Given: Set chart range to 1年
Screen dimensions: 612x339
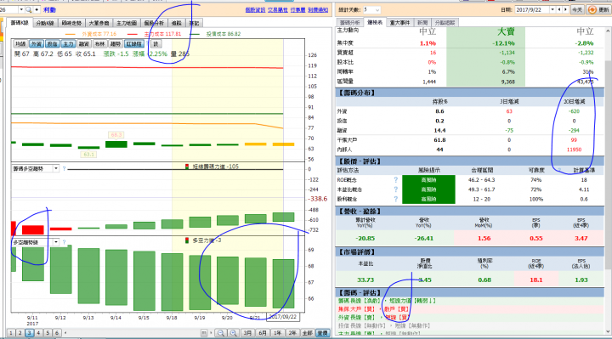Looking at the screenshot, I should click(277, 333).
